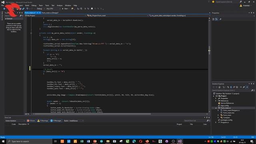Toggle the 0 Messages filter
The height and width of the screenshot is (144, 256).
click(56, 121)
